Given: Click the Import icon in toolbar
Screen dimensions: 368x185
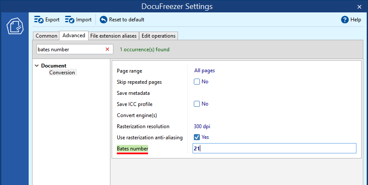Looking at the screenshot, I should (70, 20).
